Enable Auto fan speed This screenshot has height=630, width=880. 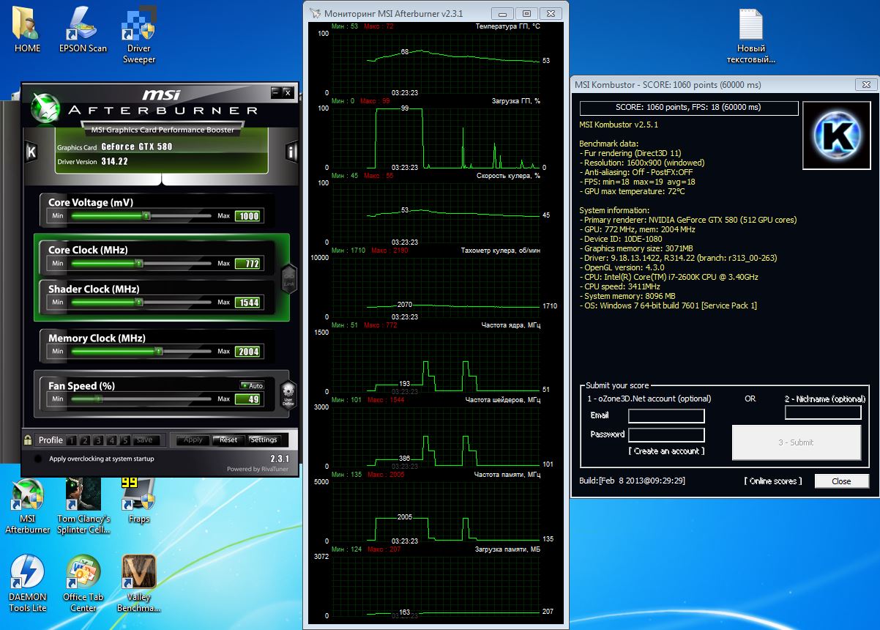click(x=252, y=385)
